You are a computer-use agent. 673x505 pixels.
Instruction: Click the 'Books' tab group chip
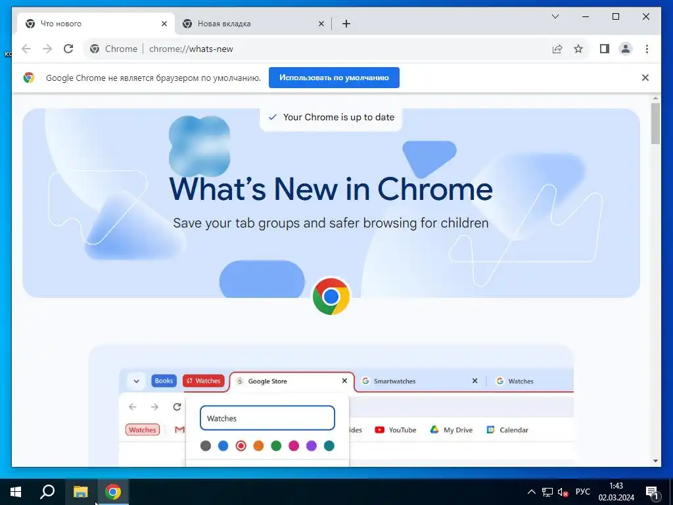point(164,381)
